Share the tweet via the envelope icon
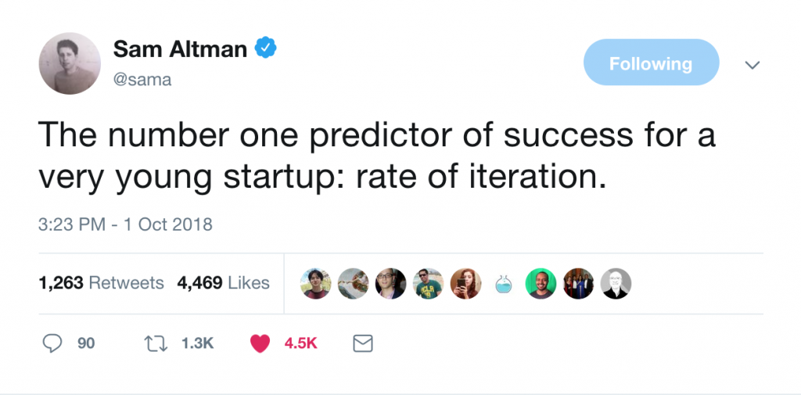 [363, 343]
